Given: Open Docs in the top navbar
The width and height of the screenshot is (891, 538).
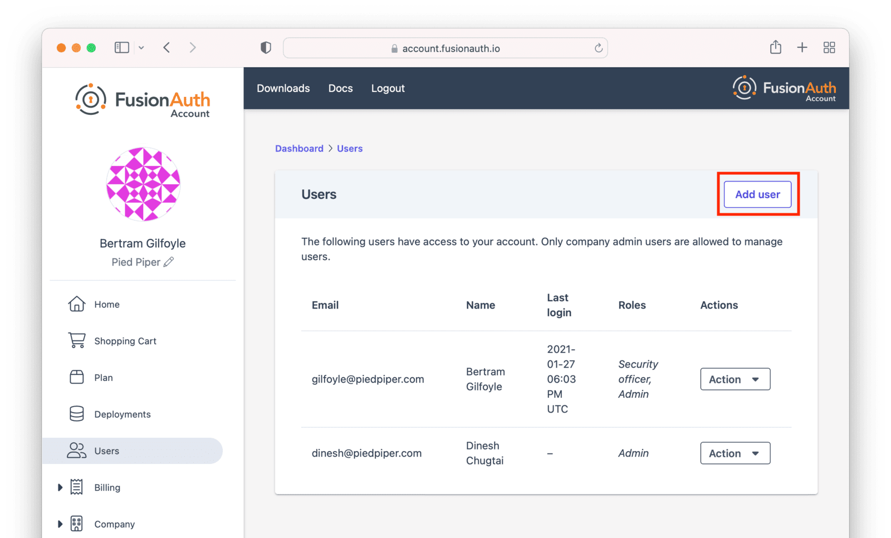Looking at the screenshot, I should (340, 88).
